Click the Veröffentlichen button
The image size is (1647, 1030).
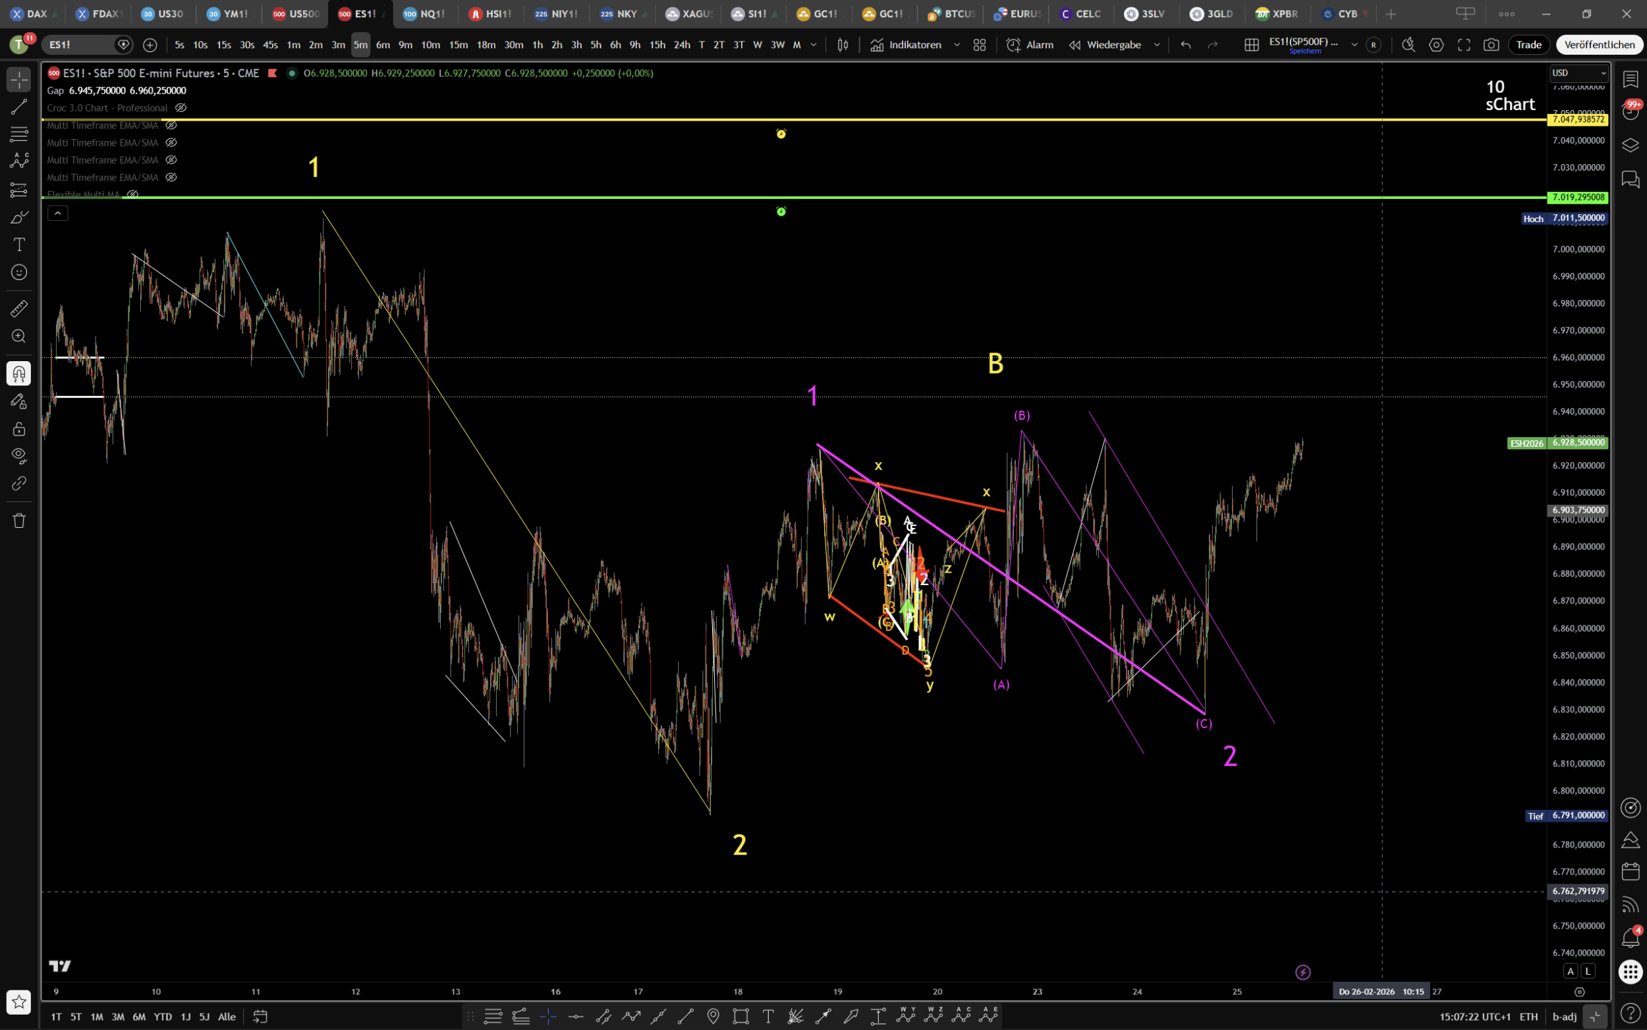(x=1599, y=45)
